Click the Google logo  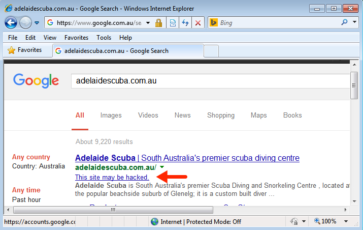point(36,80)
